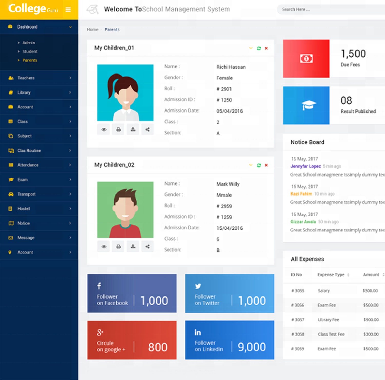385x380 pixels.
Task: Open the Student dashboard submenu item
Action: coord(30,52)
